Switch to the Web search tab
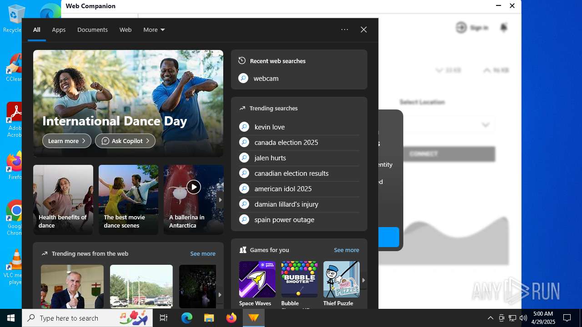Viewport: 582px width, 327px height. click(125, 30)
